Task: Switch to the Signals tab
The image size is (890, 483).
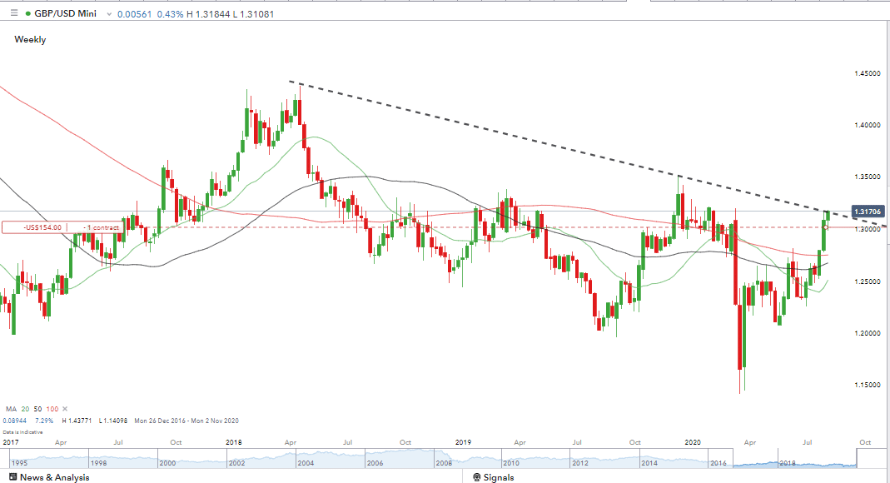Action: (x=493, y=477)
